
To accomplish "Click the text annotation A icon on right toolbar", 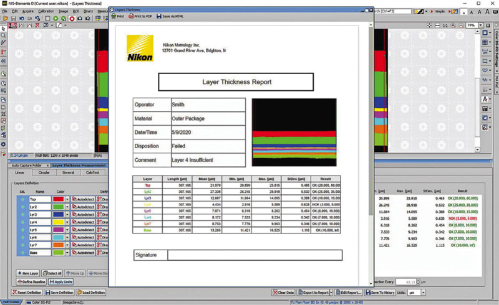I will coord(485,99).
